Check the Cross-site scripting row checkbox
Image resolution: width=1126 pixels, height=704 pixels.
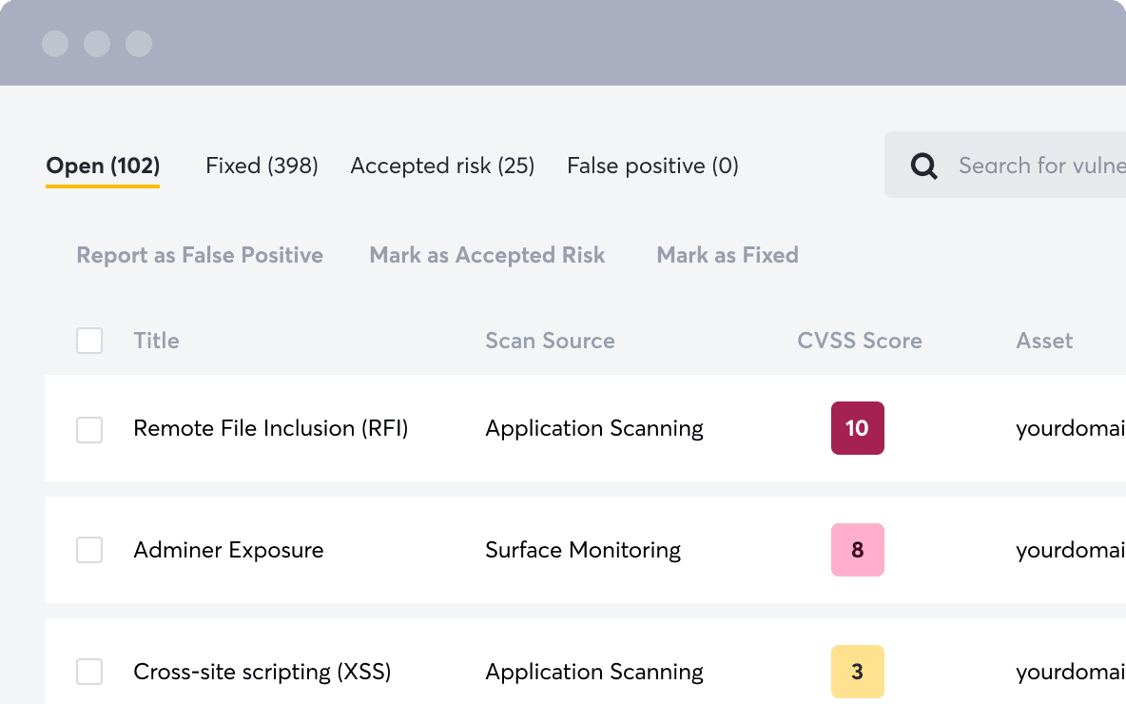click(88, 672)
